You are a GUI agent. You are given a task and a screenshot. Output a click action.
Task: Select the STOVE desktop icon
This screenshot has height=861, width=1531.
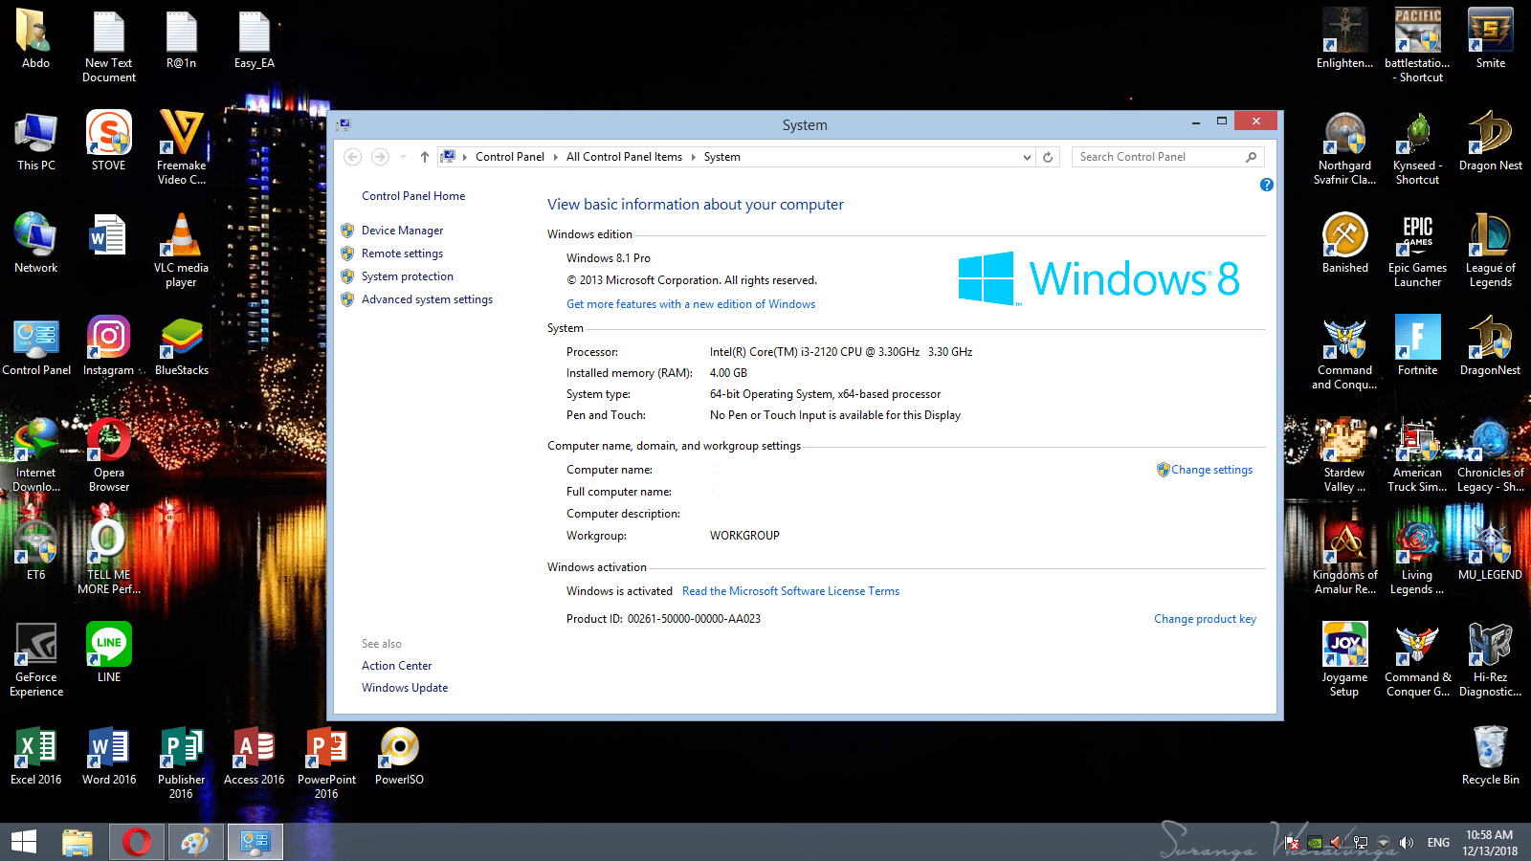tap(109, 142)
